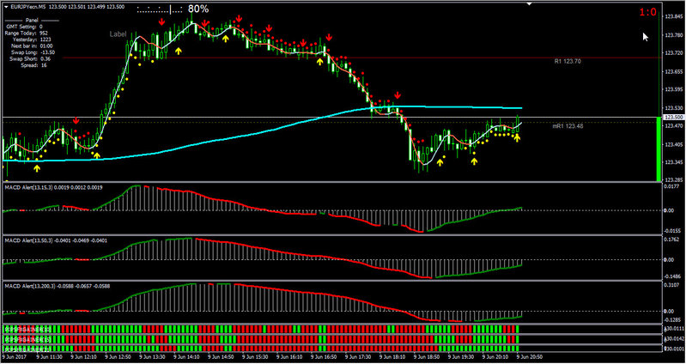
Task: Click the 'Next bar in: 01:00' row
Action: pos(32,46)
